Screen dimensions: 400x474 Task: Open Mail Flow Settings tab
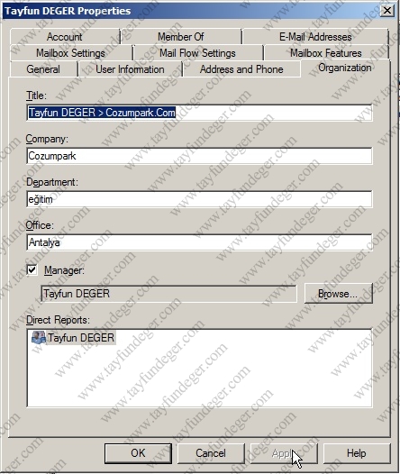197,53
